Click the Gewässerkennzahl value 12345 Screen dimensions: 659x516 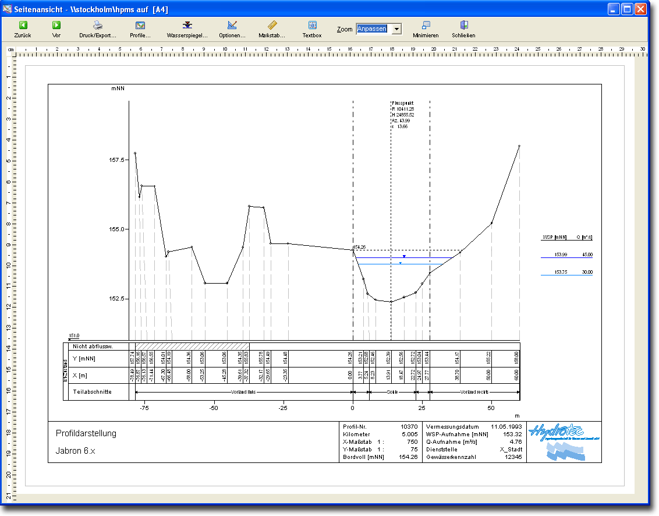[x=513, y=457]
